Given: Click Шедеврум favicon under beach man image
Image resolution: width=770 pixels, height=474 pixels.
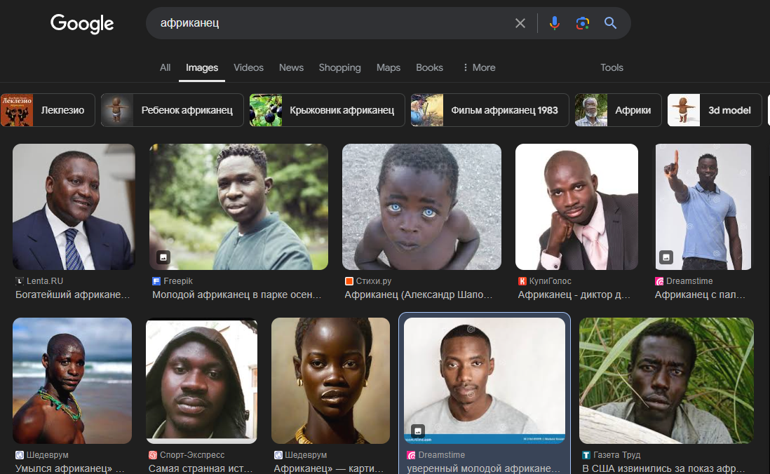Looking at the screenshot, I should (20, 455).
